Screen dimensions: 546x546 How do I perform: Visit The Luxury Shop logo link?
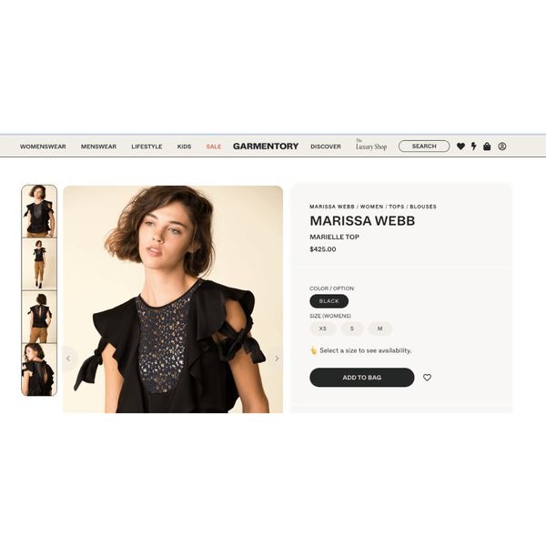(x=371, y=145)
